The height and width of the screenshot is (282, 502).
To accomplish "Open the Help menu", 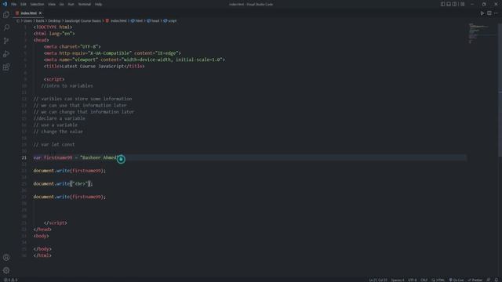I will [98, 4].
